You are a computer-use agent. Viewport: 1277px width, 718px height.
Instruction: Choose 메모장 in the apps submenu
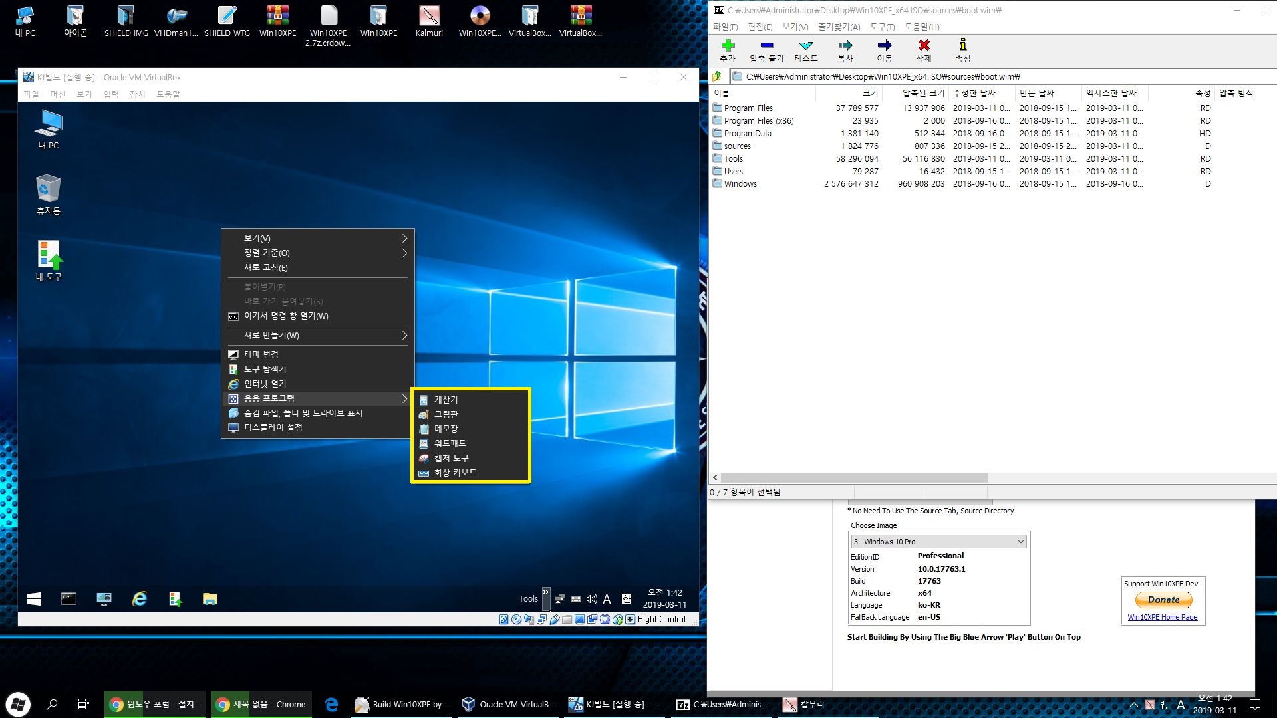(x=471, y=429)
